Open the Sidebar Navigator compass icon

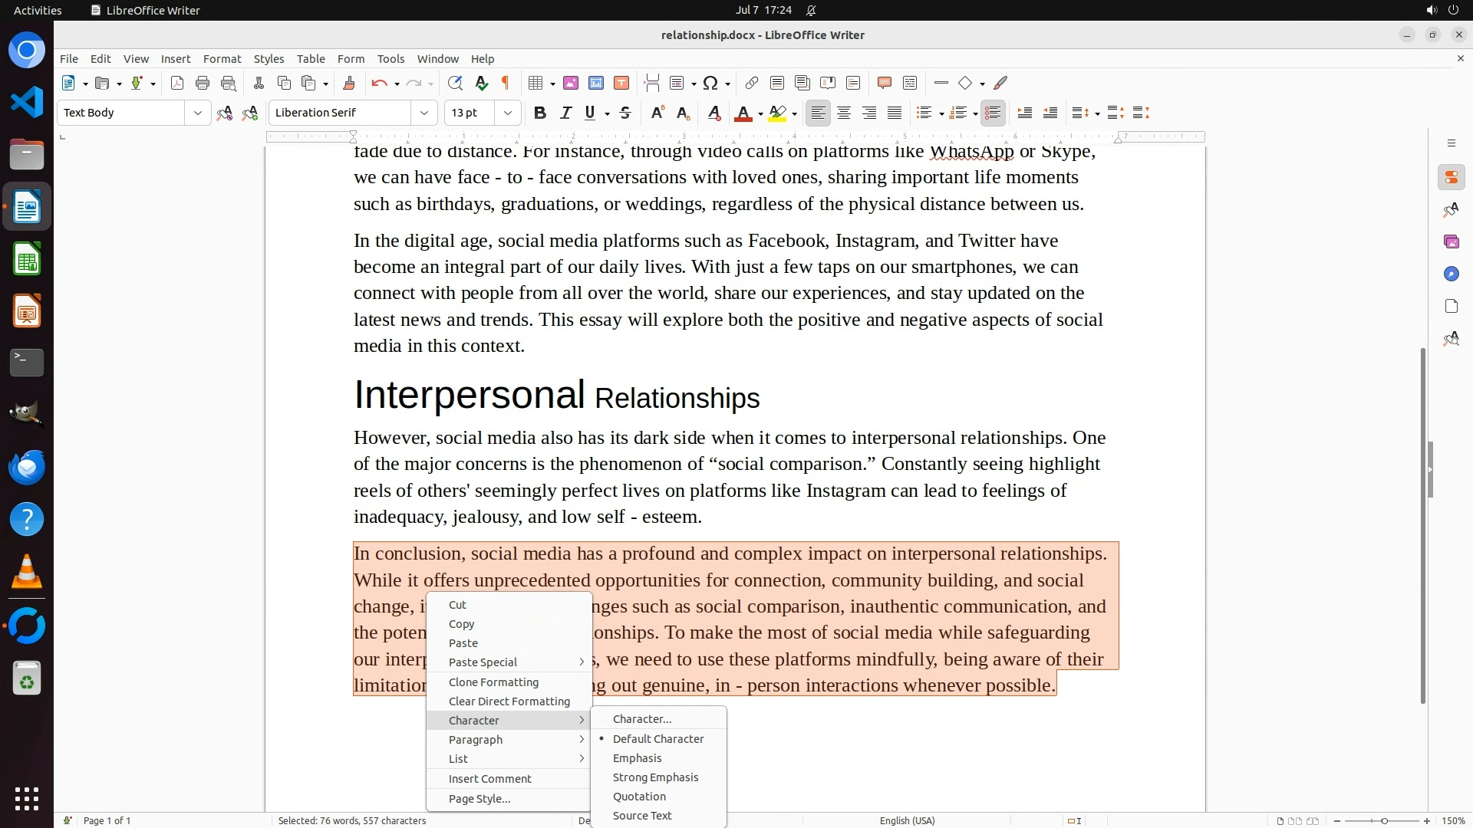point(1451,274)
